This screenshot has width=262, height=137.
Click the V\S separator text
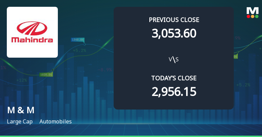tap(174, 60)
